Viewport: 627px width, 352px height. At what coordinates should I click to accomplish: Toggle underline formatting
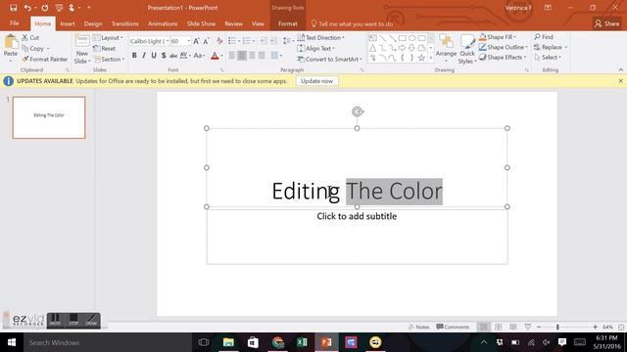point(154,56)
